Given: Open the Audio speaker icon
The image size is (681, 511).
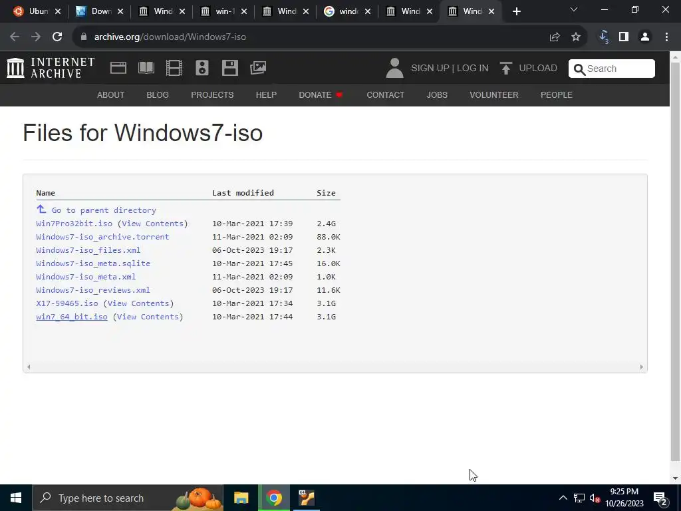Looking at the screenshot, I should coord(202,69).
